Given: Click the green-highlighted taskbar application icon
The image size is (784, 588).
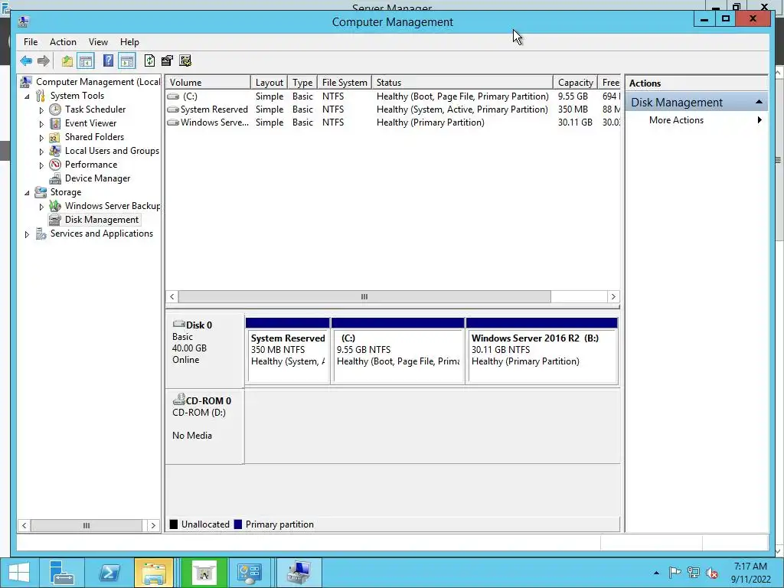Looking at the screenshot, I should pyautogui.click(x=204, y=573).
